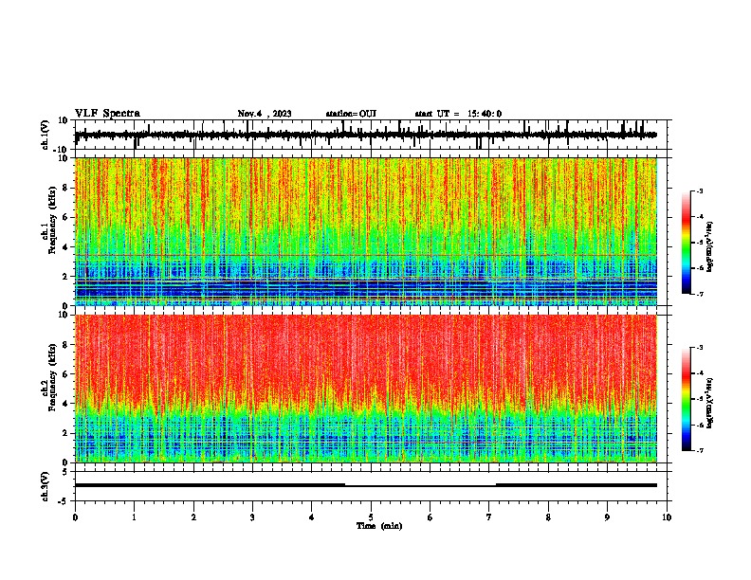The width and height of the screenshot is (751, 580).
Task: Click the time axis tick label '5'
Action: pos(371,517)
